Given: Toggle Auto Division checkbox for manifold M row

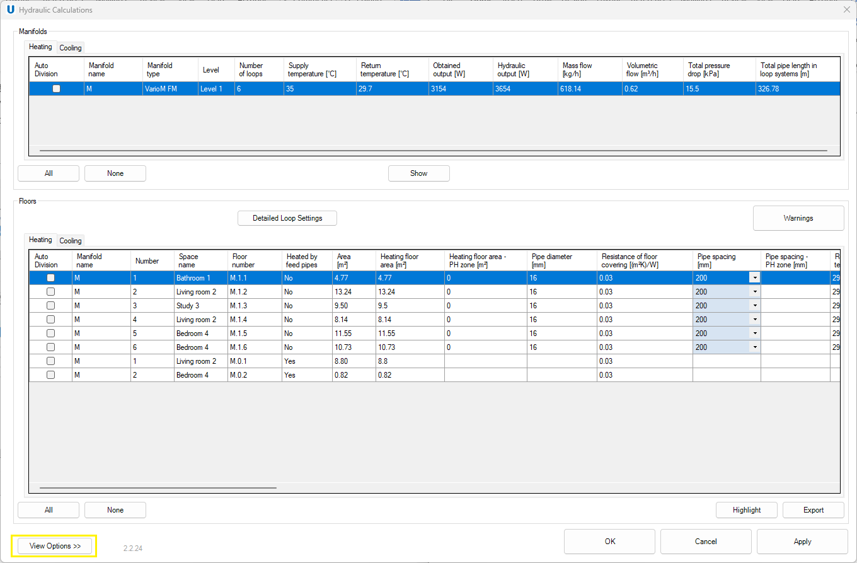Looking at the screenshot, I should click(56, 89).
